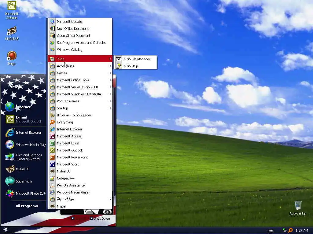Click the New Office Document icon
Screen dimensions: 313x234
pos(52,28)
